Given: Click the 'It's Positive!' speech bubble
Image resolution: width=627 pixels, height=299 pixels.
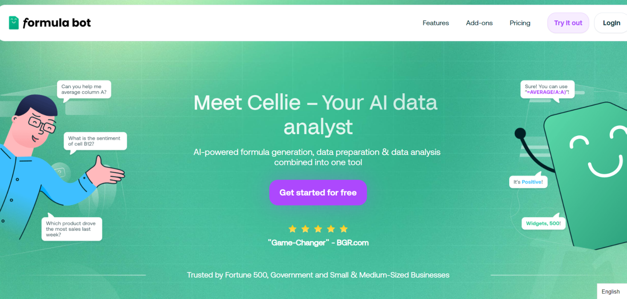Looking at the screenshot, I should click(528, 181).
